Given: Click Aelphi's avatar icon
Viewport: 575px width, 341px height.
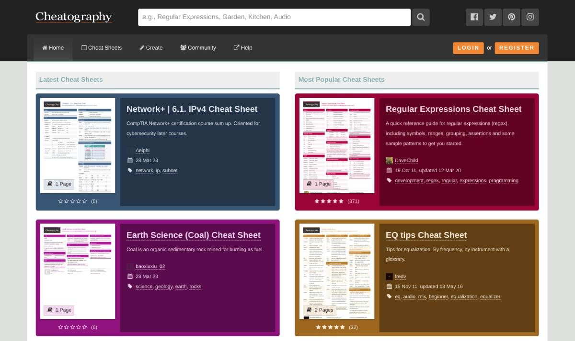Looking at the screenshot, I should (130, 151).
